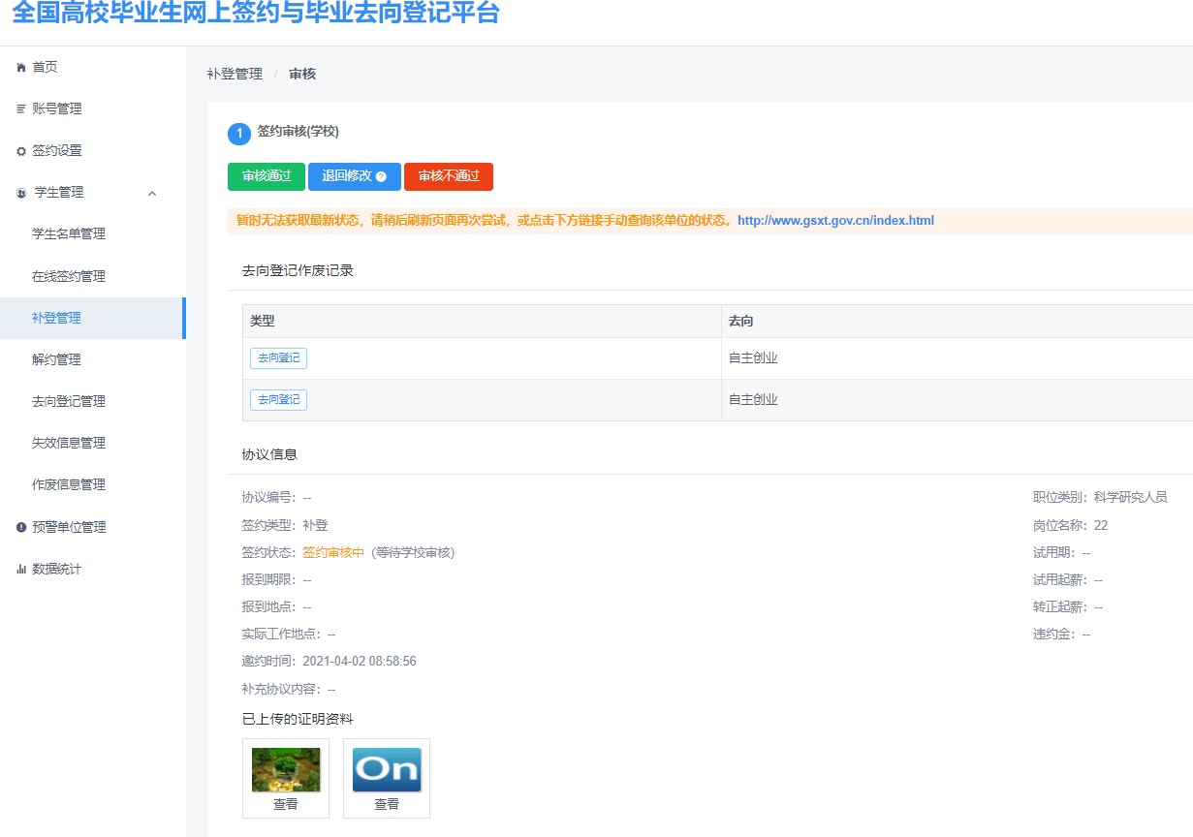Screen dimensions: 1193x837
Task: View the first uploaded plant thumbnail
Action: (x=286, y=770)
